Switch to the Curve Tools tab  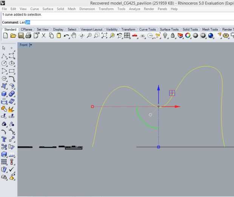(147, 29)
